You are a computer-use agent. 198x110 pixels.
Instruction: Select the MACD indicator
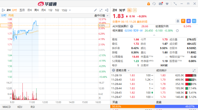coord(7,107)
